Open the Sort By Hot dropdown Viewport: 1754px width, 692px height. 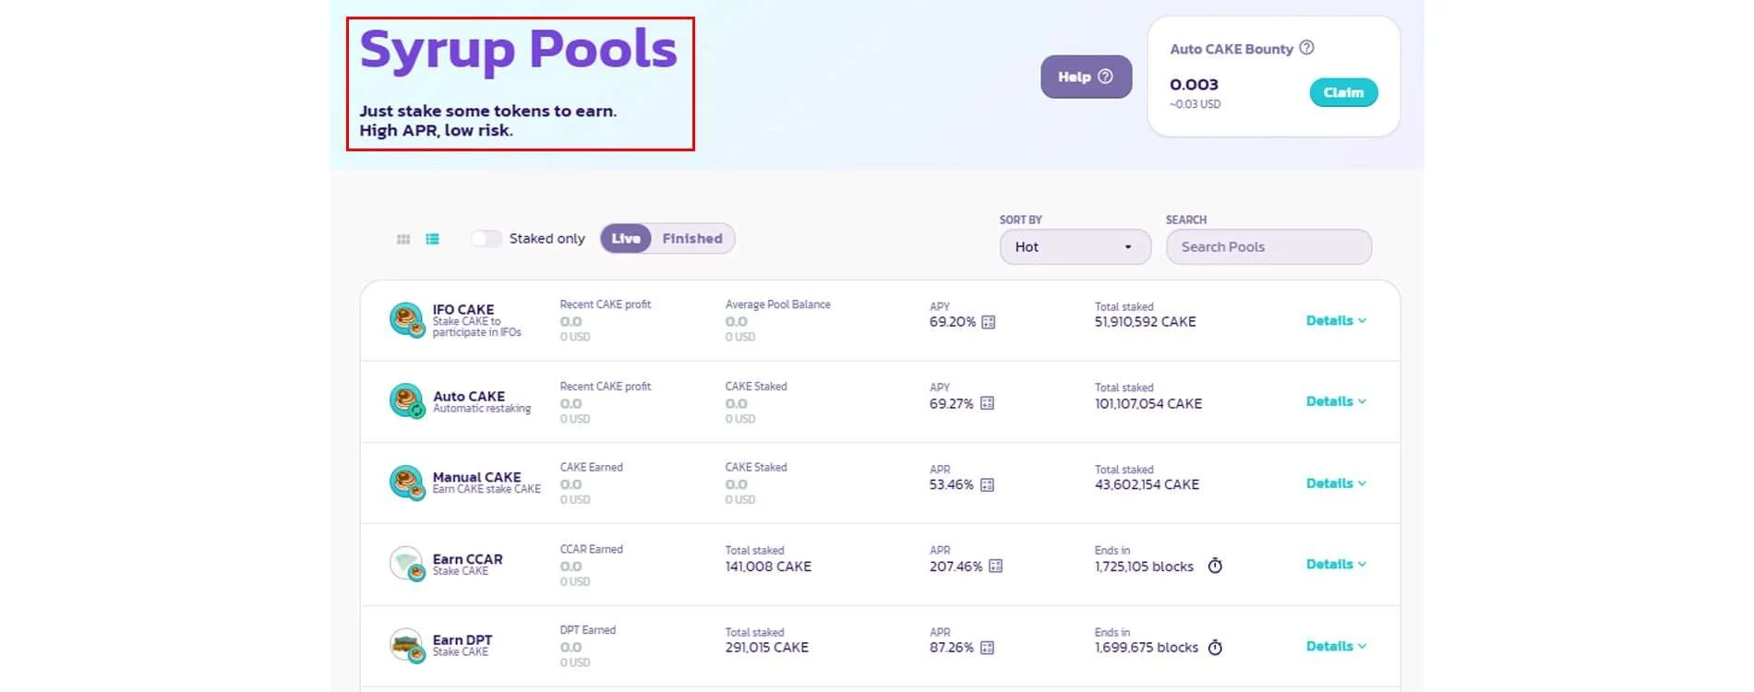[1075, 247]
